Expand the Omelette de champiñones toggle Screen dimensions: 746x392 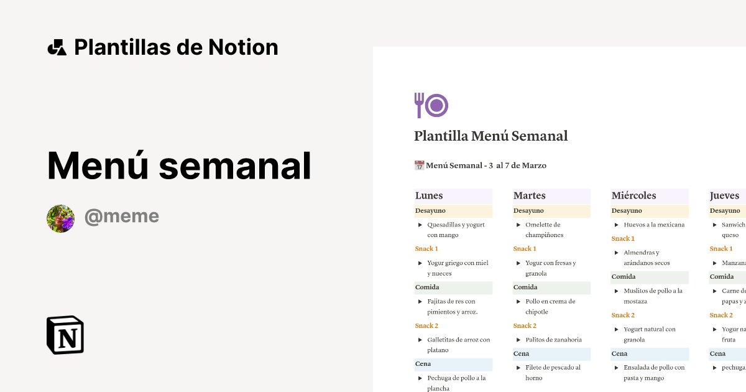tap(518, 225)
